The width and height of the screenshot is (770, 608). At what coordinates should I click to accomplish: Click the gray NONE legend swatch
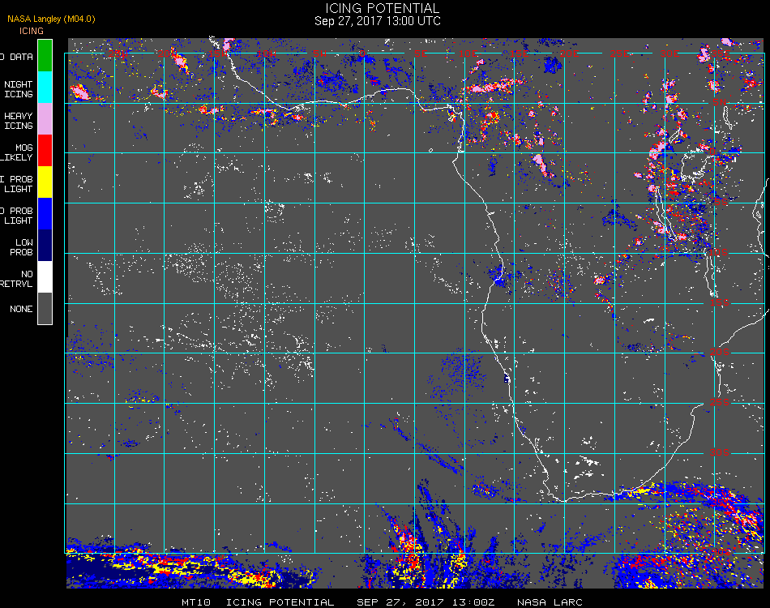coord(45,308)
